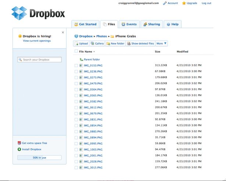This screenshot has height=181, width=226.
Task: Click the folder icon before iPhone Grabs
Action: [112, 36]
